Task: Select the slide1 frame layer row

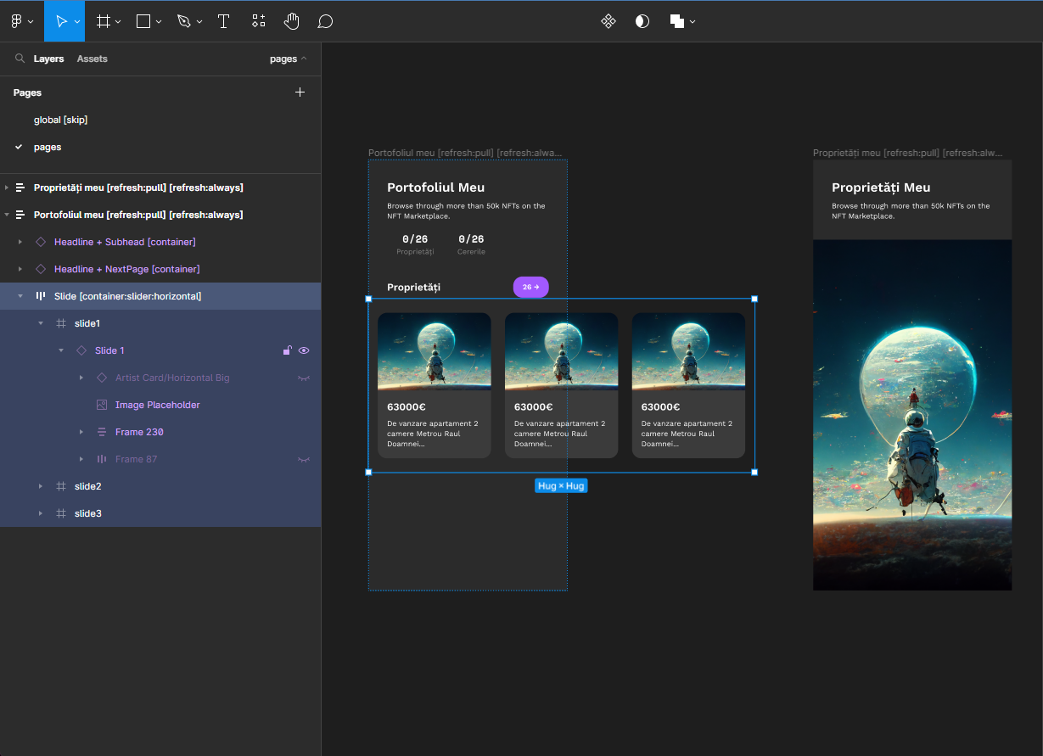Action: tap(160, 323)
